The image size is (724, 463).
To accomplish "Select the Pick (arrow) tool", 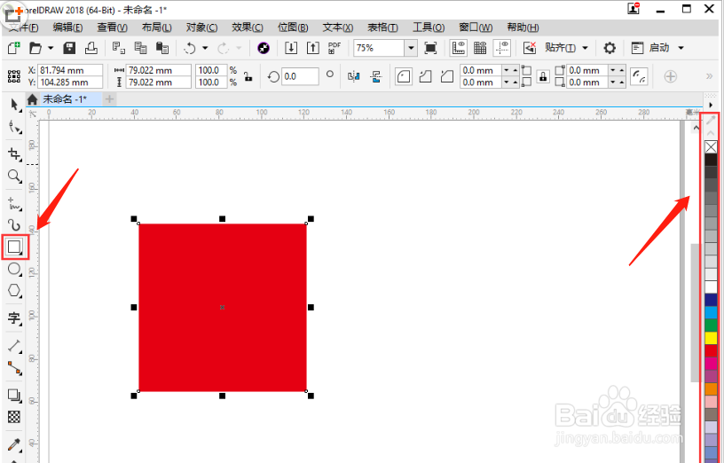I will (15, 106).
